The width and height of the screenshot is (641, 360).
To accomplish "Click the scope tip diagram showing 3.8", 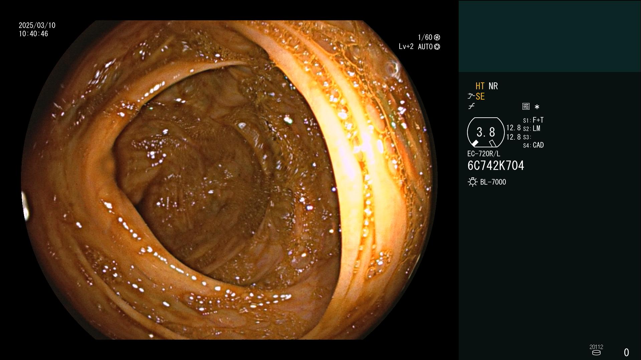I will click(x=486, y=132).
